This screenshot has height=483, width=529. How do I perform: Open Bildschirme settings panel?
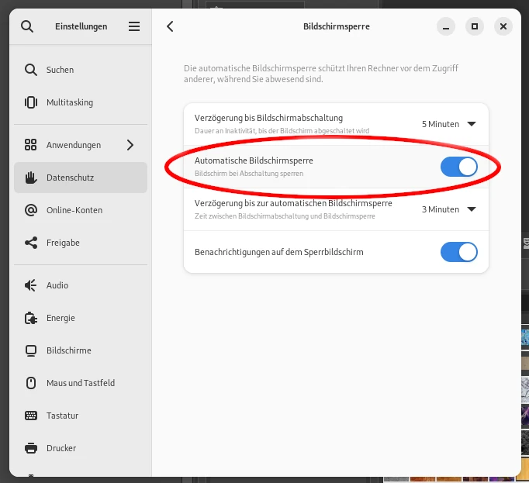click(81, 350)
